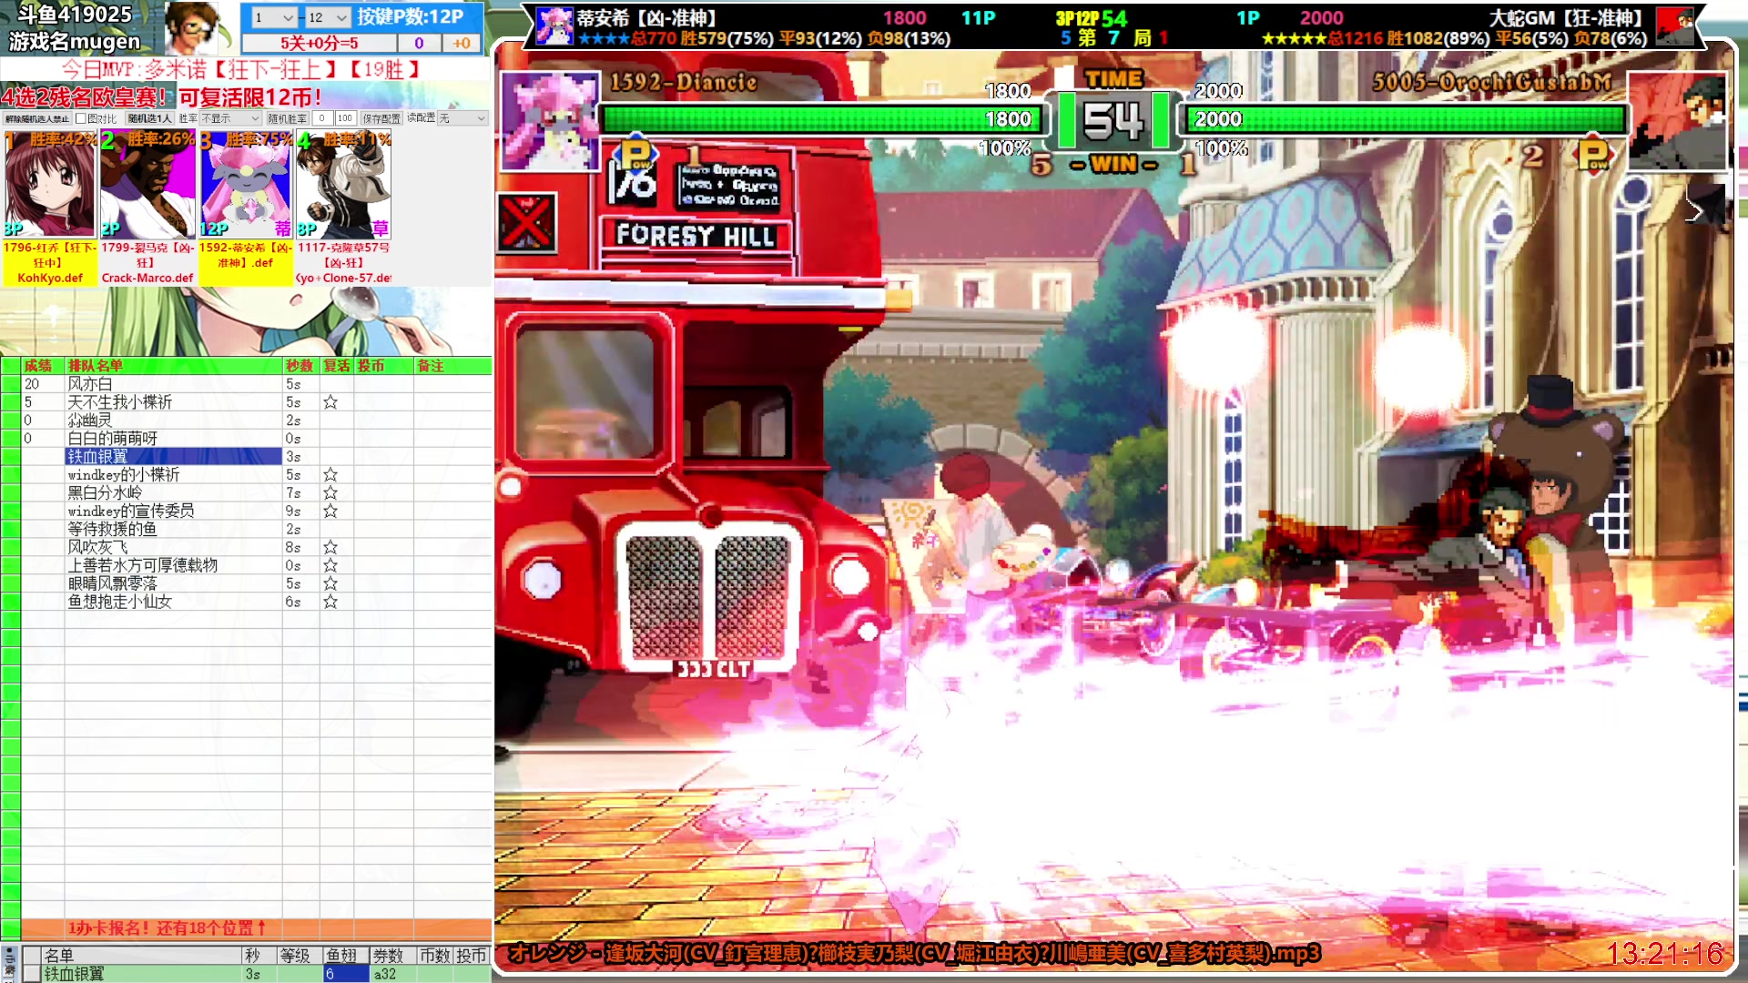Click the 币数 header in bottom table
Screen dimensions: 1748x983
(434, 956)
